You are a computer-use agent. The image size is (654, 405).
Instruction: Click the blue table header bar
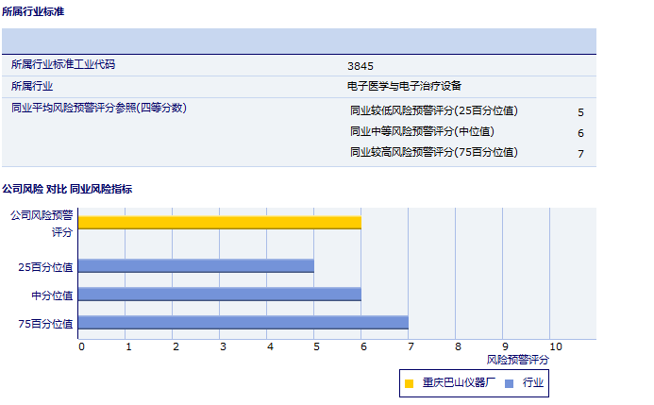[298, 42]
